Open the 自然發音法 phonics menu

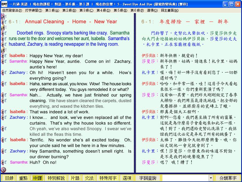pos(12,10)
